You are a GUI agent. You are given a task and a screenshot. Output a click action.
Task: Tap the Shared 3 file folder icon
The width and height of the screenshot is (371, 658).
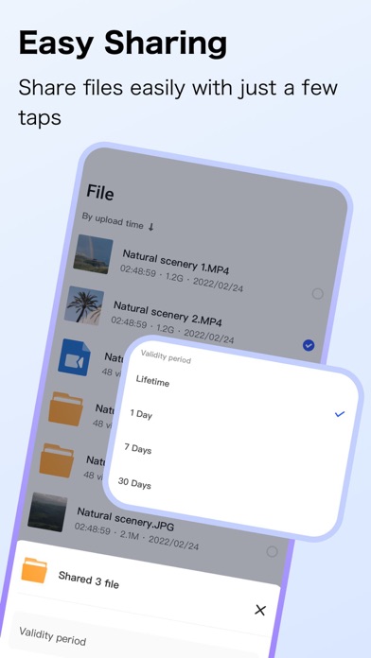point(34,570)
